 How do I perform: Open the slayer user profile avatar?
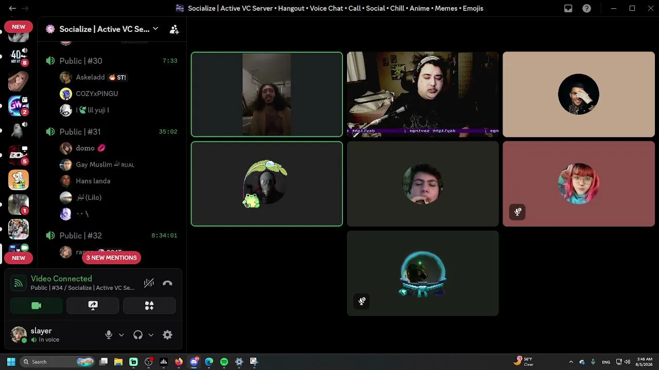(19, 335)
